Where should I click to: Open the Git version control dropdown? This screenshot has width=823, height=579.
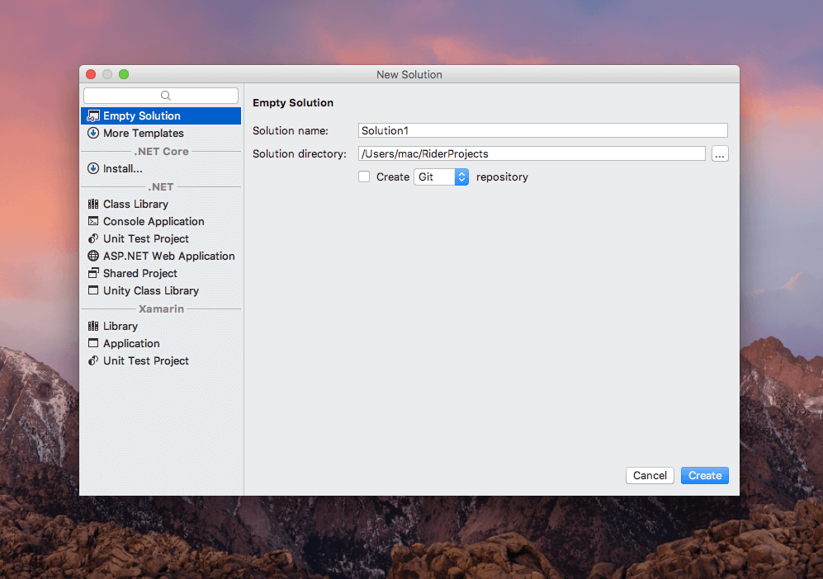coord(441,177)
